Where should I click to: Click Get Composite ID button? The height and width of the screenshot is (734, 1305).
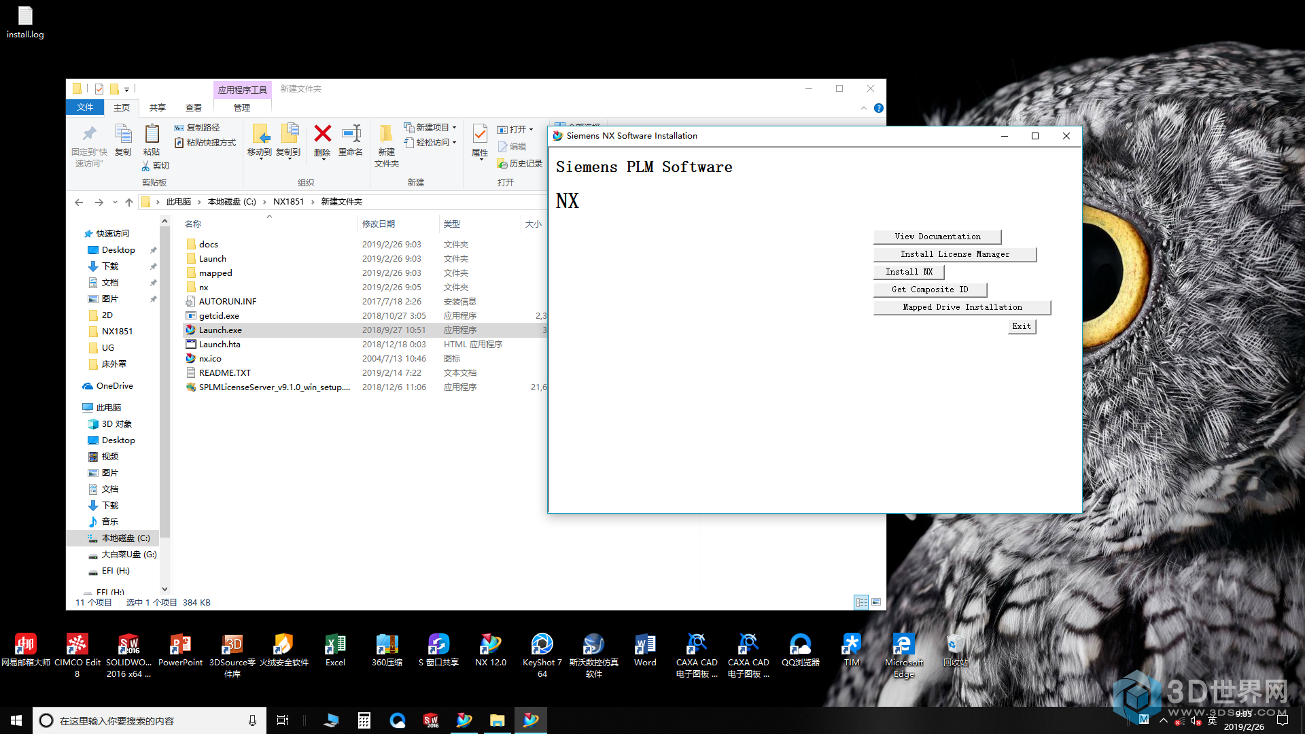pos(930,290)
